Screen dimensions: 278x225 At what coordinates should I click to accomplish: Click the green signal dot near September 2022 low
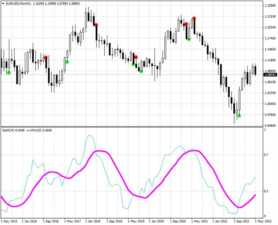(239, 116)
